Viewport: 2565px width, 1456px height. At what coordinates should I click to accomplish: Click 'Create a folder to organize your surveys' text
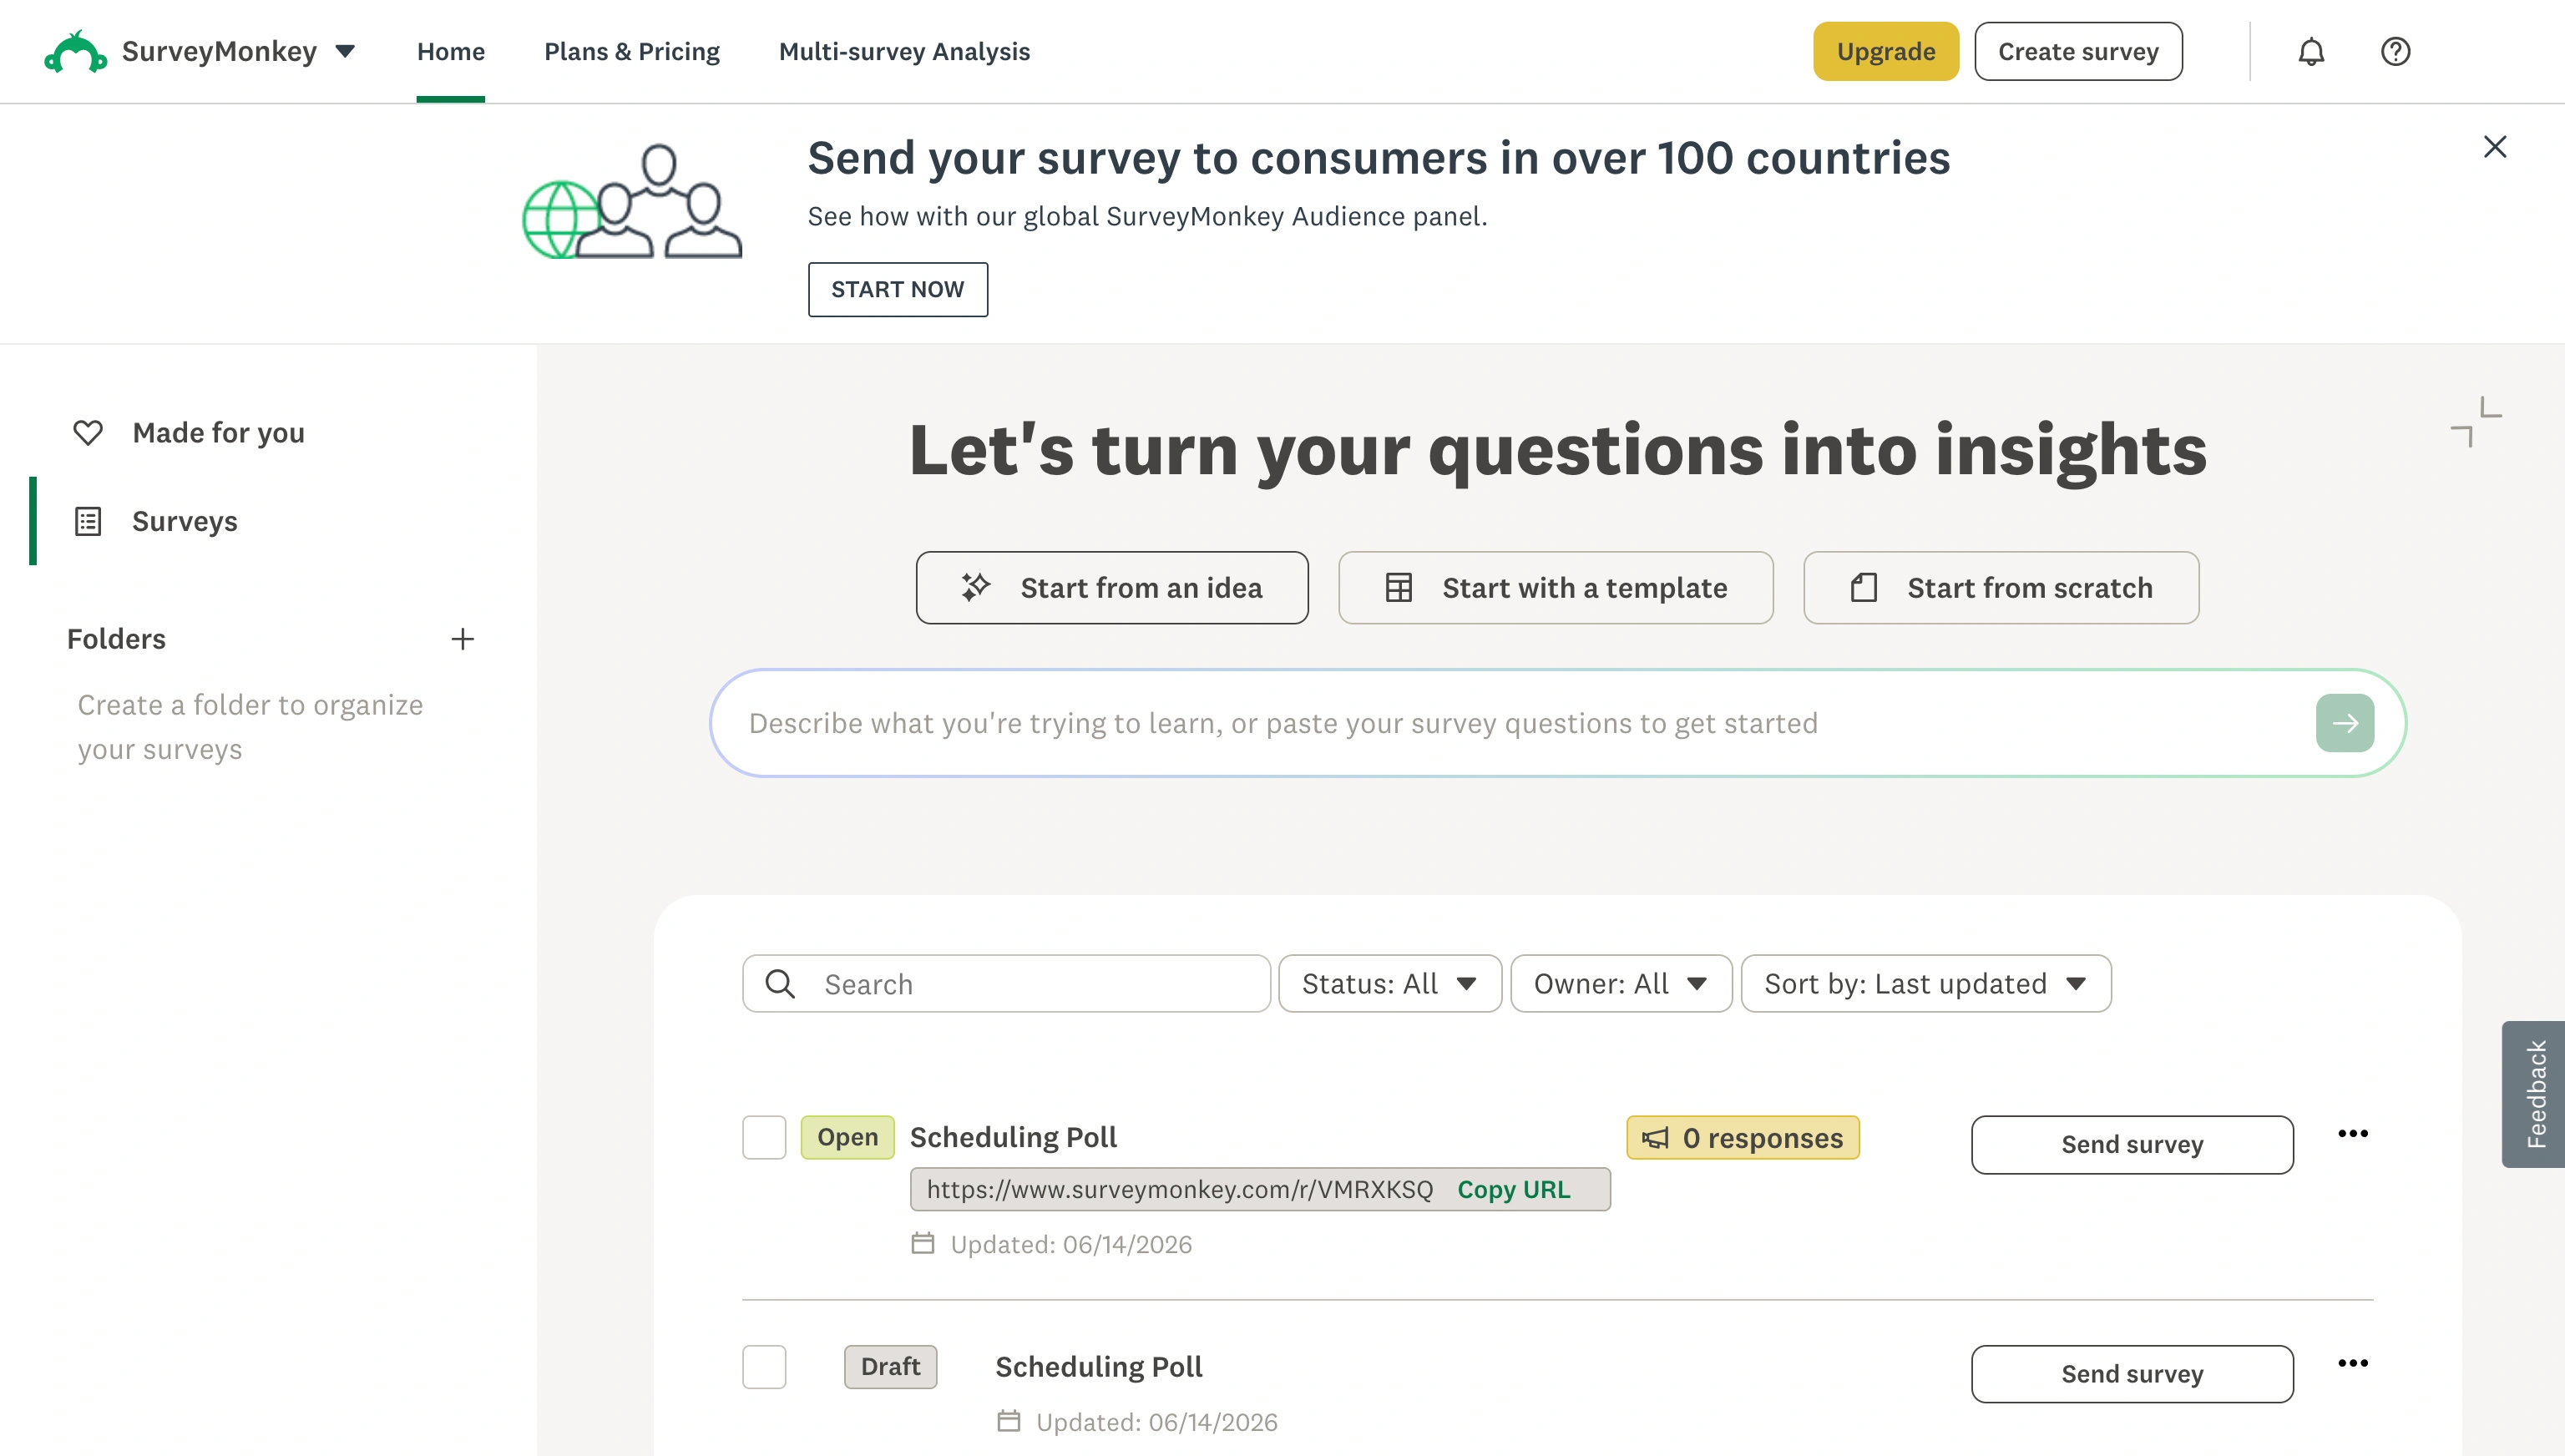coord(250,727)
